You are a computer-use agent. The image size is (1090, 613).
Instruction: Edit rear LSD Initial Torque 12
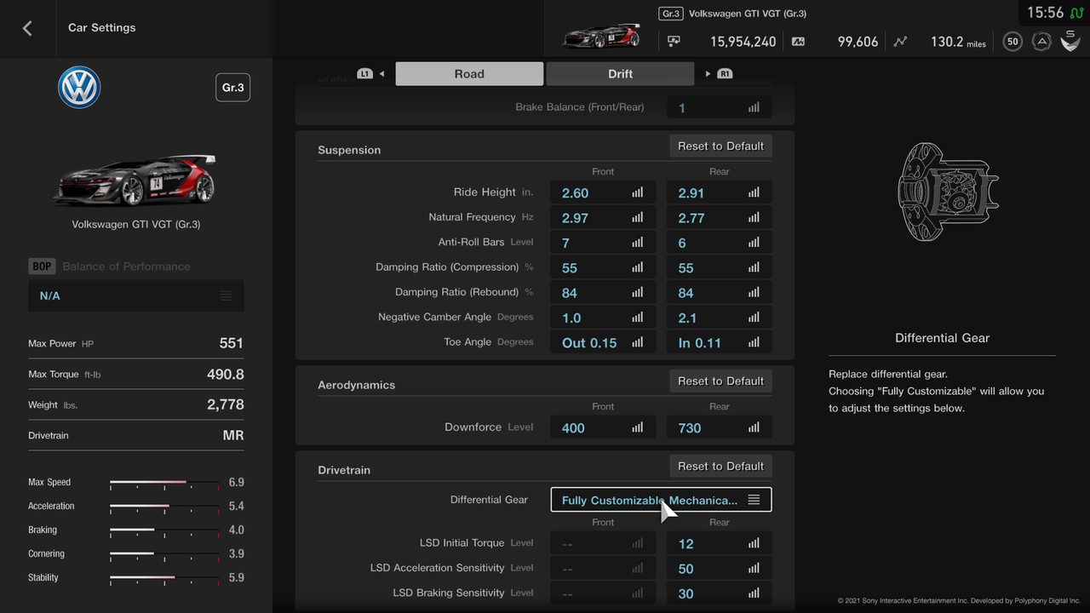tap(720, 543)
